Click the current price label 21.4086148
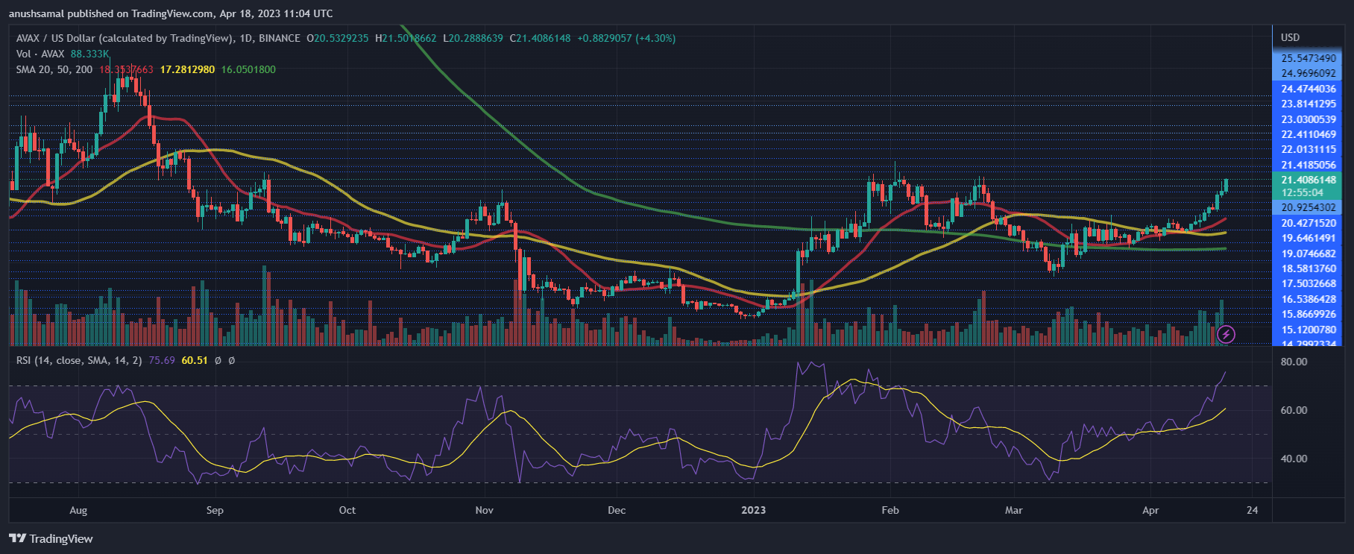The height and width of the screenshot is (554, 1354). [x=1309, y=180]
